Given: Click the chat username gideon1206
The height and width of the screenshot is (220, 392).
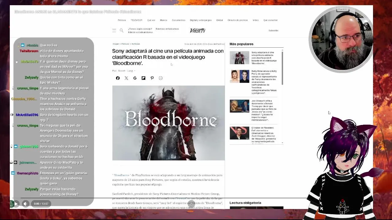Looking at the screenshot, I should coord(29,147).
